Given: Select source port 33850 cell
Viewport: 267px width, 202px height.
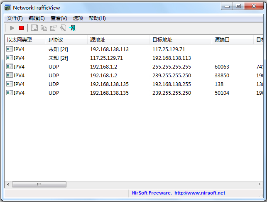Looking at the screenshot, I should point(222,75).
